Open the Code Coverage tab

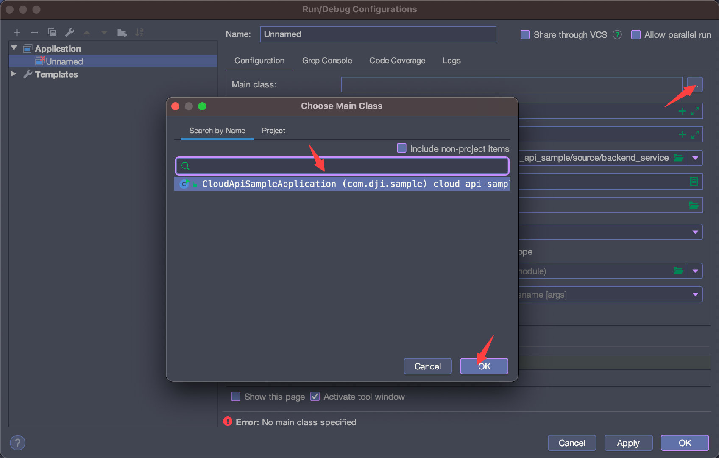[x=397, y=61]
